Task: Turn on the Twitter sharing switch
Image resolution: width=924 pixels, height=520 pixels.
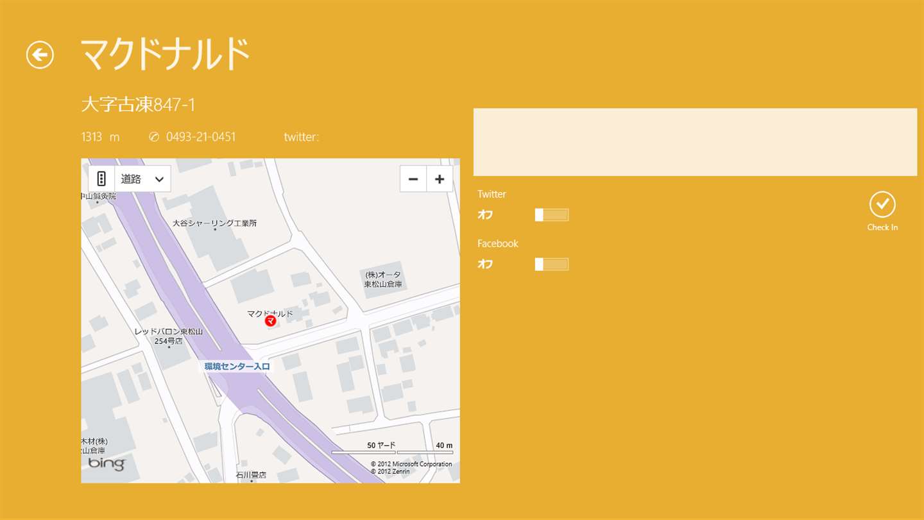Action: pos(552,215)
